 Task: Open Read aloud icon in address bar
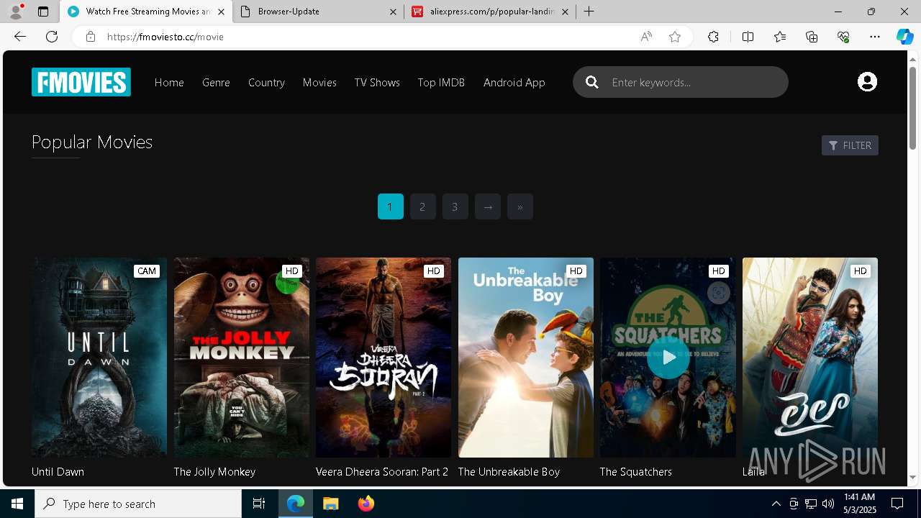(x=646, y=37)
